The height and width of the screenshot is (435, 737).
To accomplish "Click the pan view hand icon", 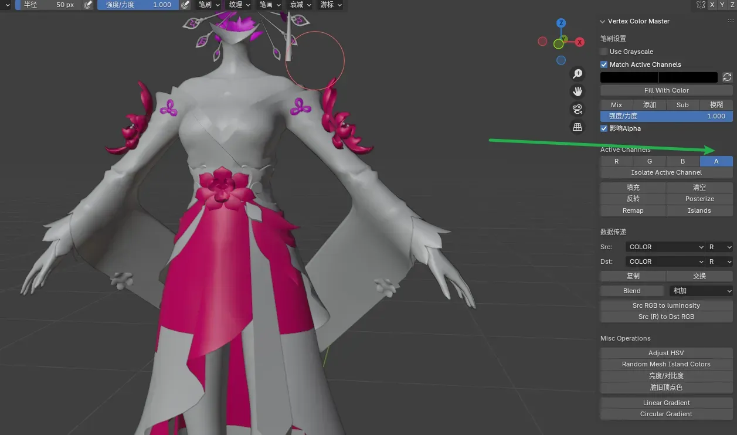I will [578, 91].
